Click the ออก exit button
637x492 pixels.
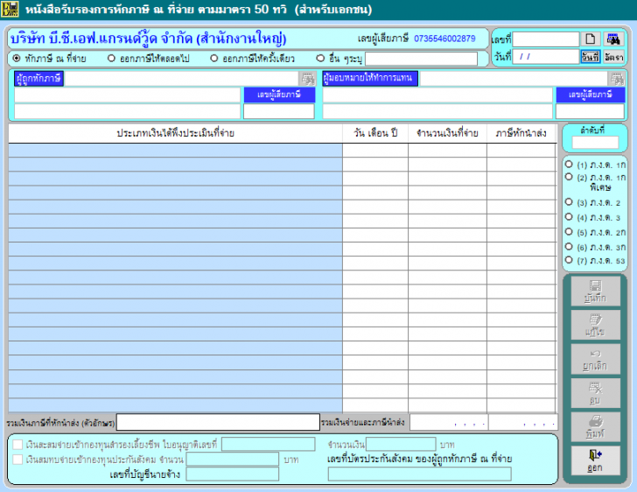[x=595, y=460]
